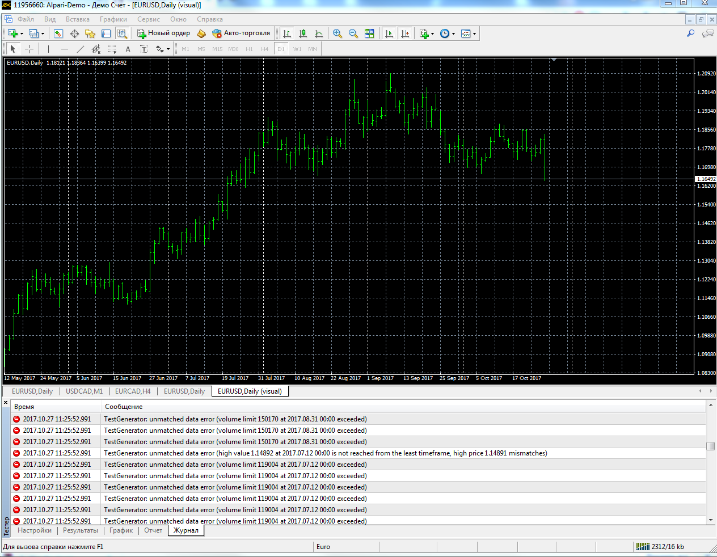Expand the indicators list dropdown arrow
The width and height of the screenshot is (717, 557).
click(x=432, y=33)
